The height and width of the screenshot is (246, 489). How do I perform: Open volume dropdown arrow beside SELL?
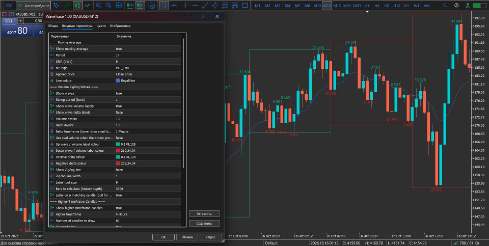click(x=20, y=21)
